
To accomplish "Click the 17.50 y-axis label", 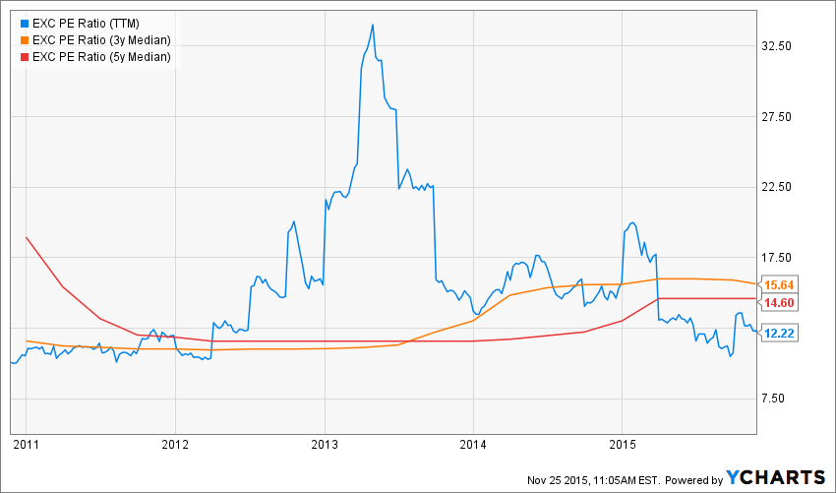I will [776, 258].
